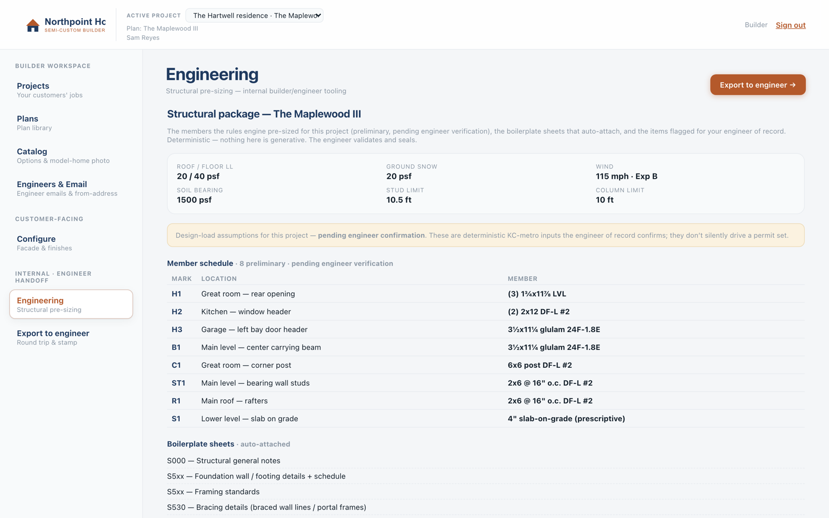Open the Active Project dropdown

coord(254,16)
